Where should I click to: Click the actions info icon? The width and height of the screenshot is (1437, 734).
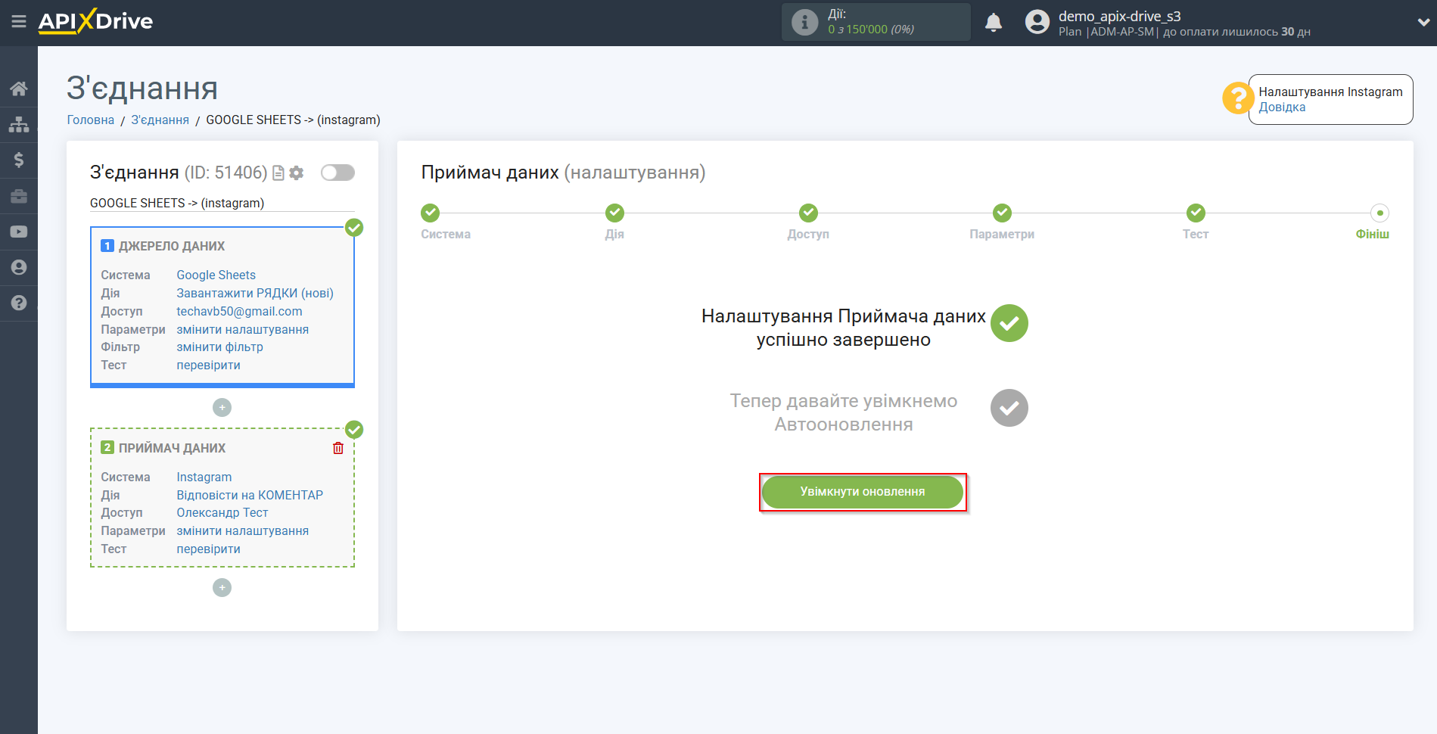point(804,22)
